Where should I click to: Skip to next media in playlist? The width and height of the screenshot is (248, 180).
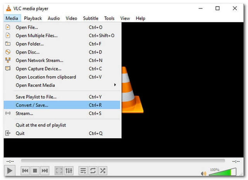(x=45, y=171)
